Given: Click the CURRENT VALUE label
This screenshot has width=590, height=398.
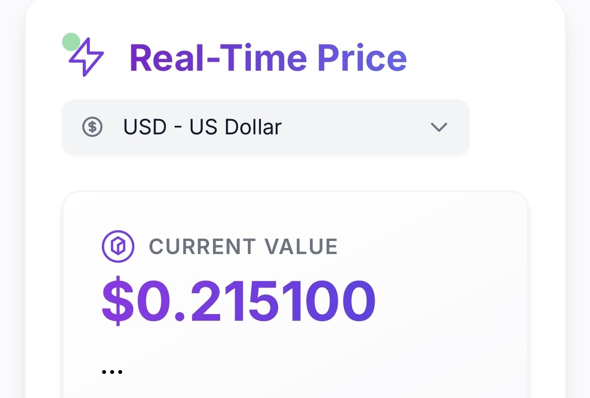Looking at the screenshot, I should [243, 246].
